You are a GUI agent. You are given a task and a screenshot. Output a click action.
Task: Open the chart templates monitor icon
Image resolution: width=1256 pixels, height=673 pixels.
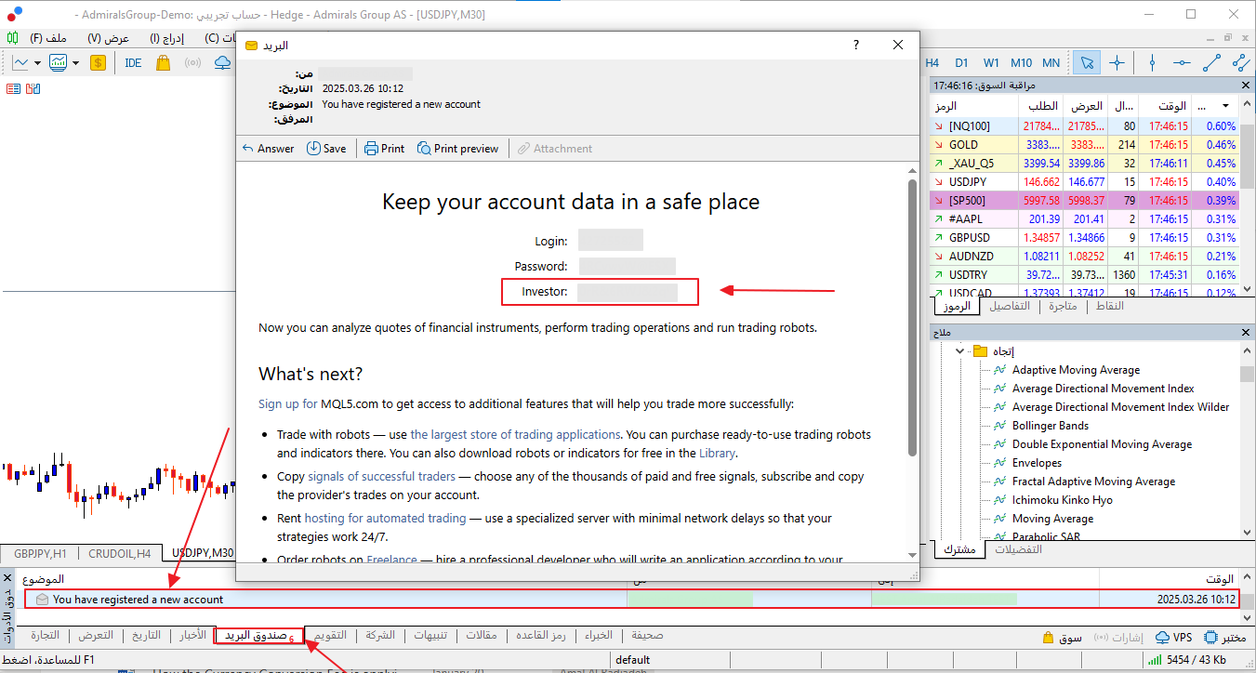coord(59,62)
